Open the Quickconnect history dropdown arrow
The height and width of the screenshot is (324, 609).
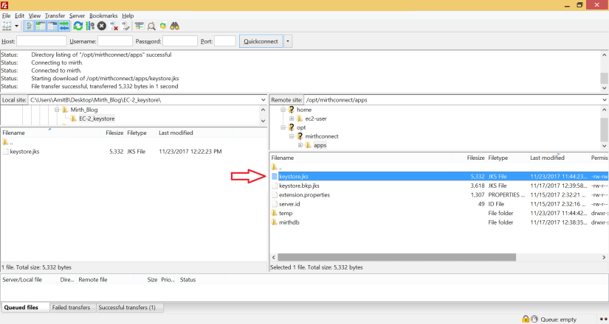288,41
